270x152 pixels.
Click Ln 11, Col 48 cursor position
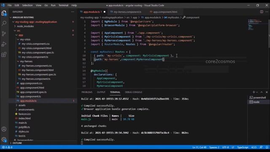[x=199, y=147]
